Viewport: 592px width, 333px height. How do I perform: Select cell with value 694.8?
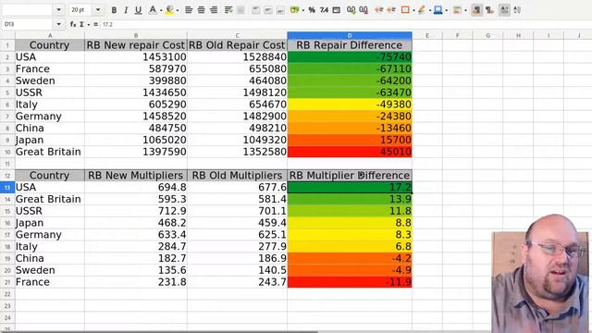[136, 187]
